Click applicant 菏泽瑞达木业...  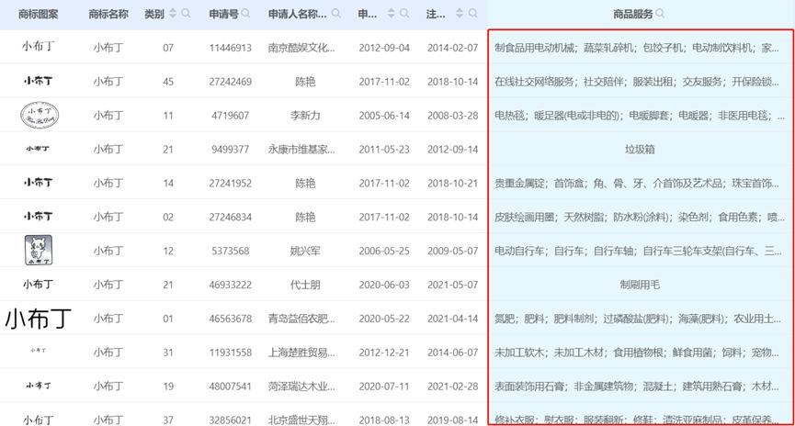pyautogui.click(x=301, y=387)
